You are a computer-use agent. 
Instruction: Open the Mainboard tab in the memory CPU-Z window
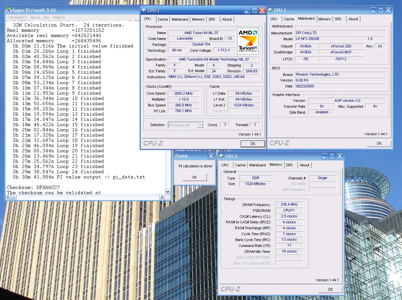point(257,165)
